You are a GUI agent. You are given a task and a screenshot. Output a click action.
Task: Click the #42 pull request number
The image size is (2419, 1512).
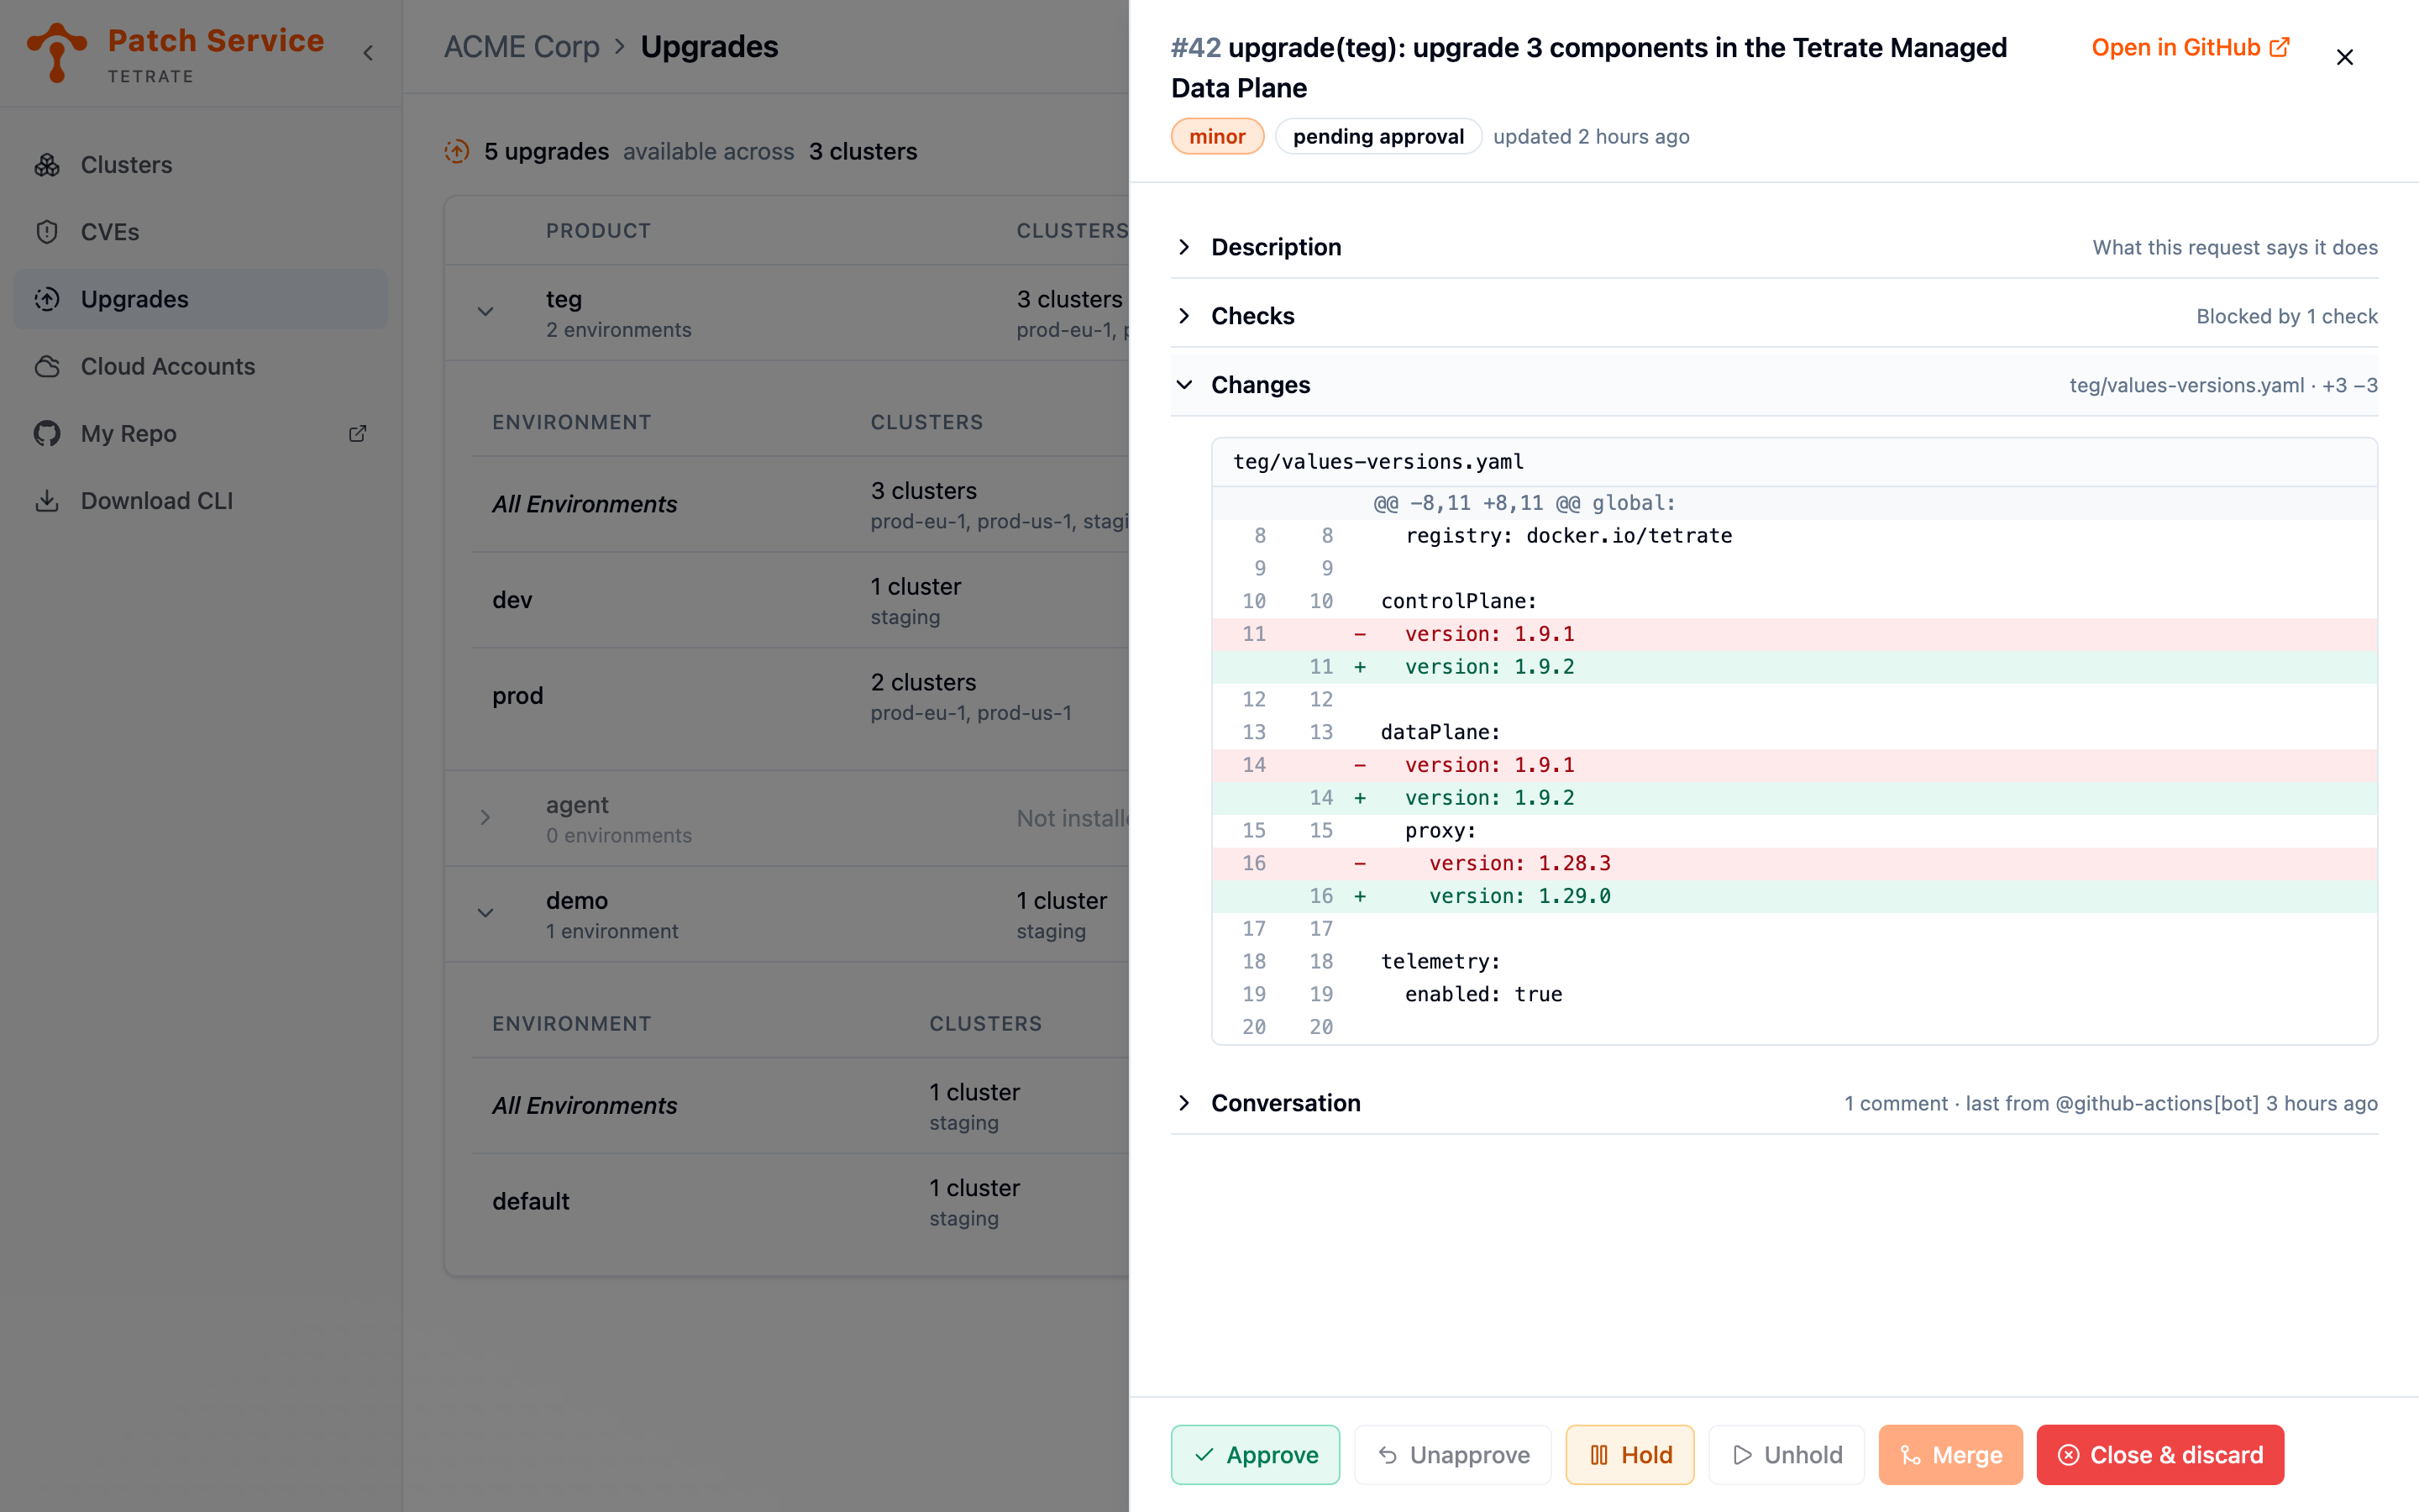click(x=1195, y=47)
